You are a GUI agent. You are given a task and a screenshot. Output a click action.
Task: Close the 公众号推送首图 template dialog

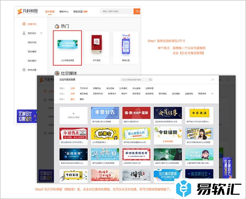[213, 80]
